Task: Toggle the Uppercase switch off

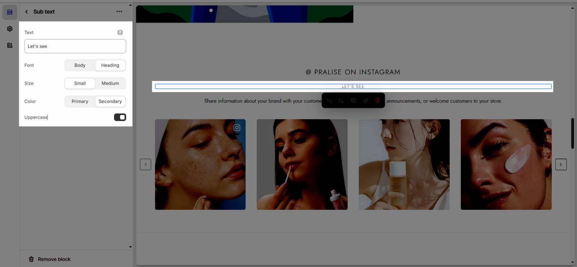Action: tap(120, 117)
